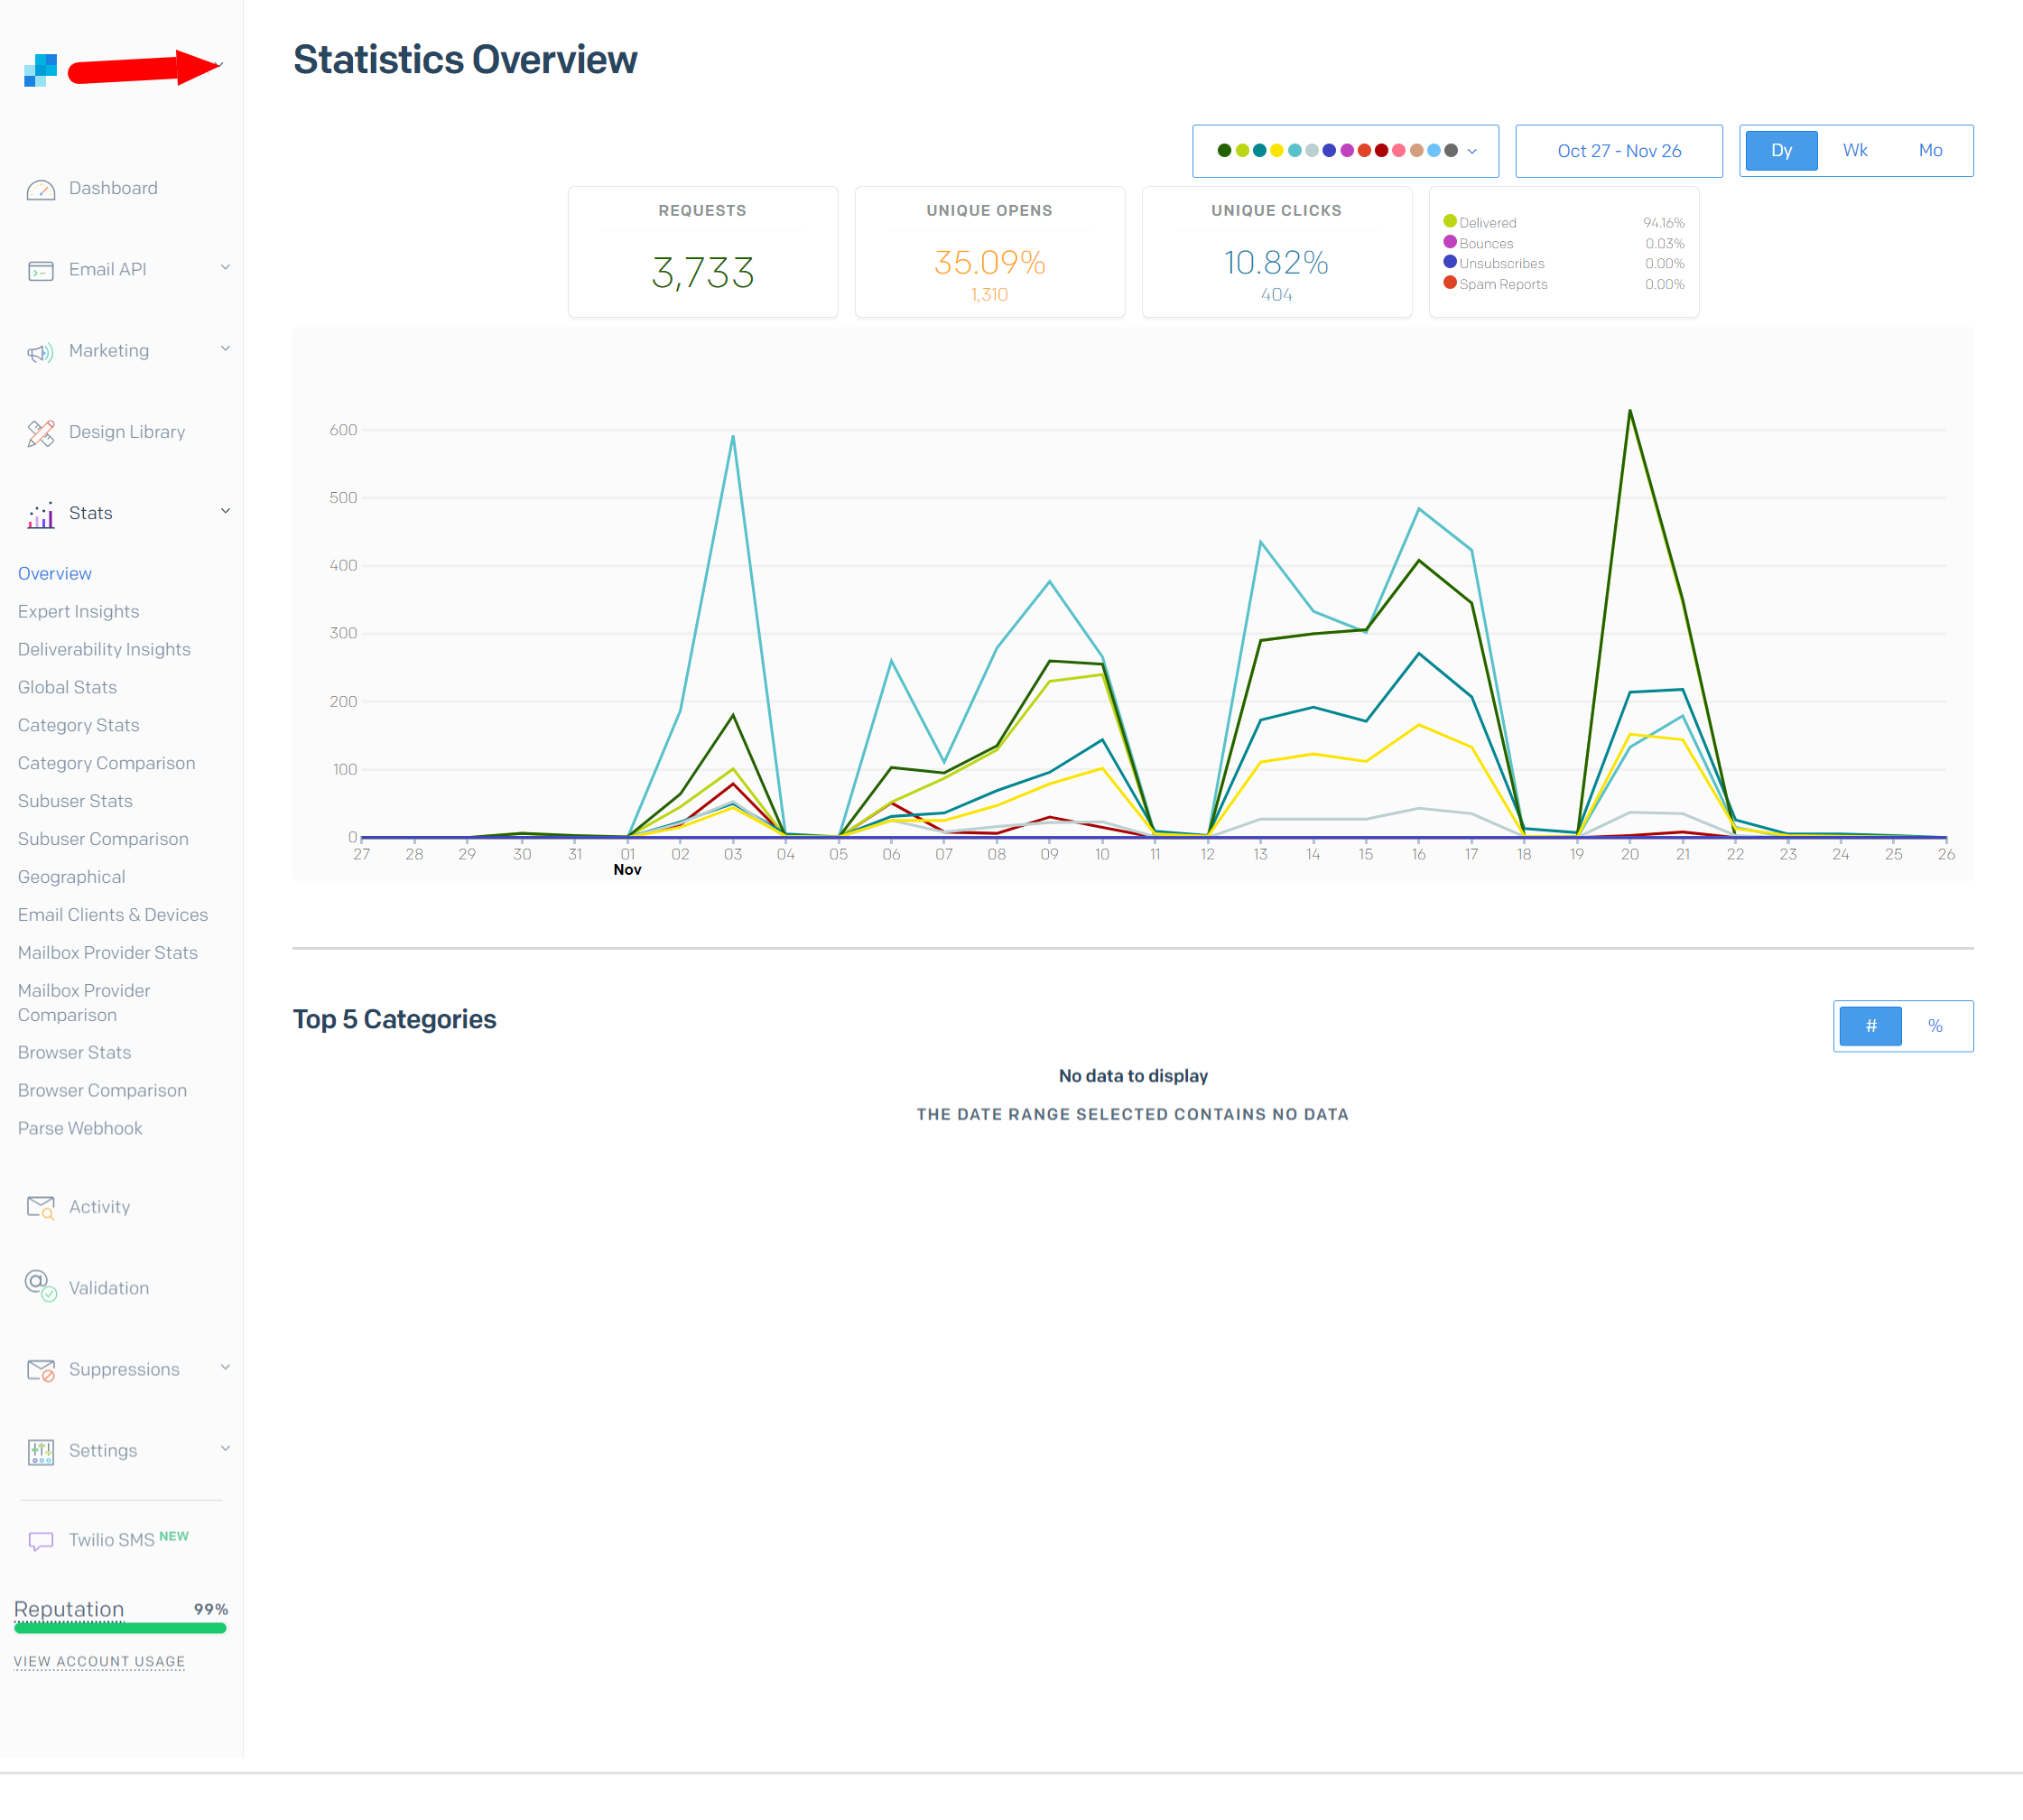This screenshot has width=2023, height=1820.
Task: Open the Dashboard gauge icon
Action: (41, 189)
